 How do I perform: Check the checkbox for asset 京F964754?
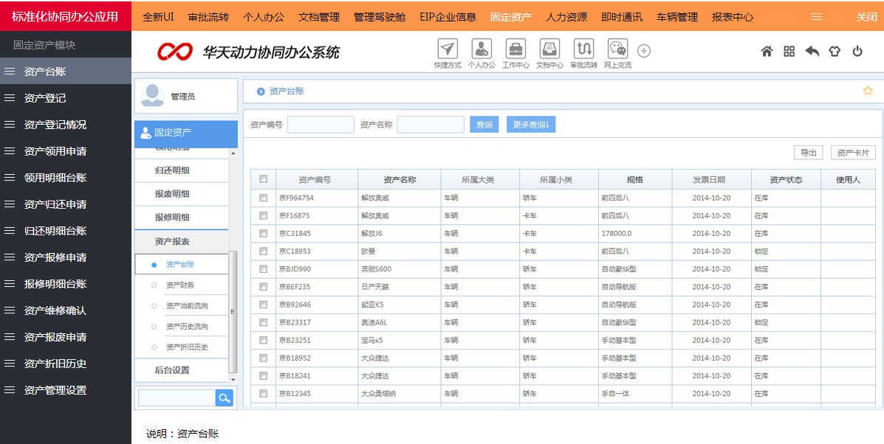coord(262,198)
